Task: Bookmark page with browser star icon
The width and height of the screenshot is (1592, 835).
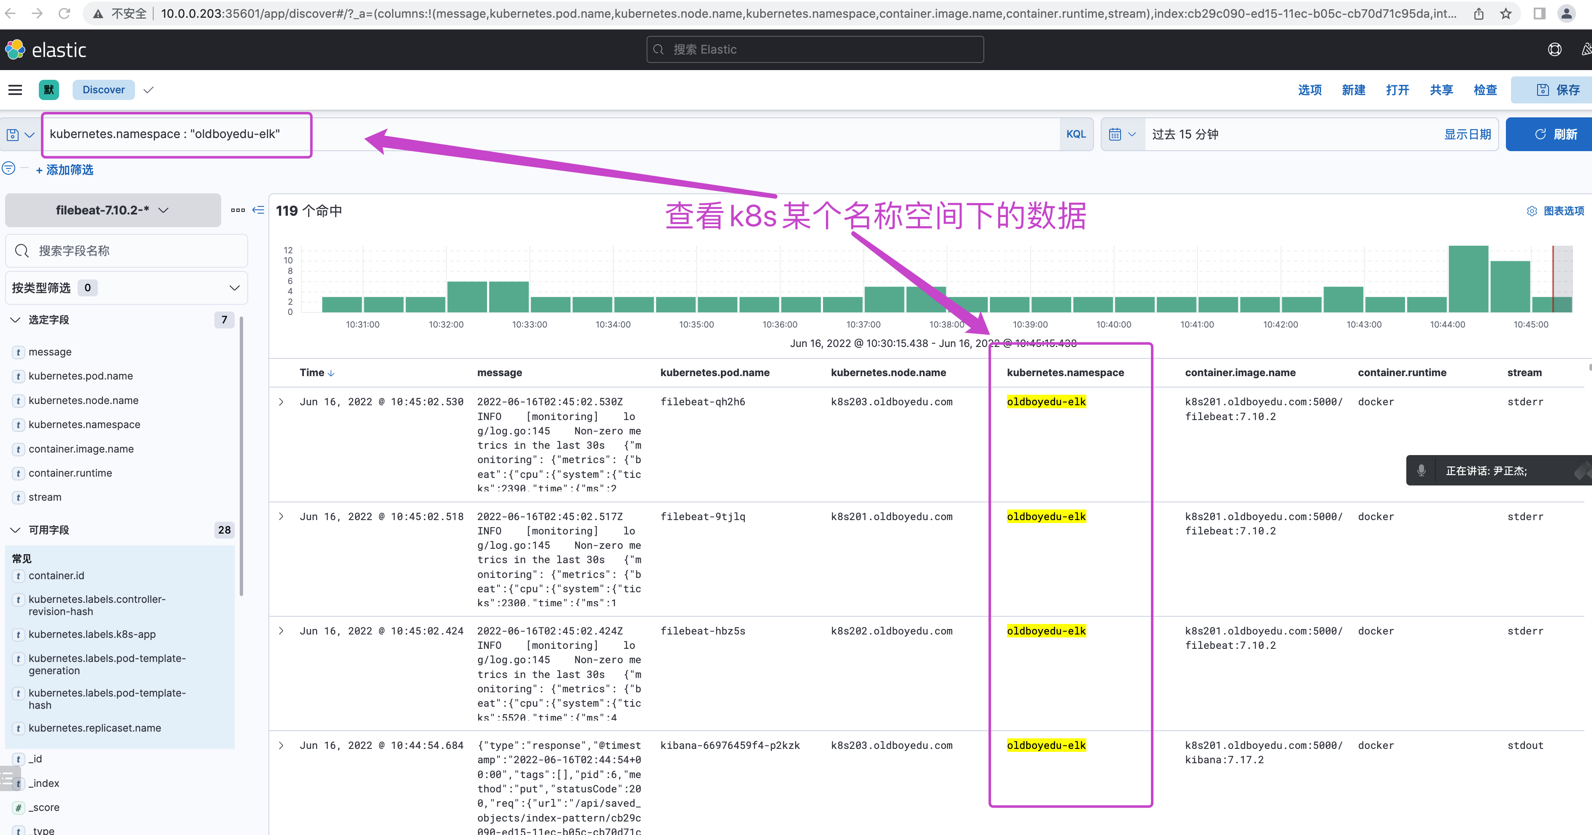Action: point(1506,14)
